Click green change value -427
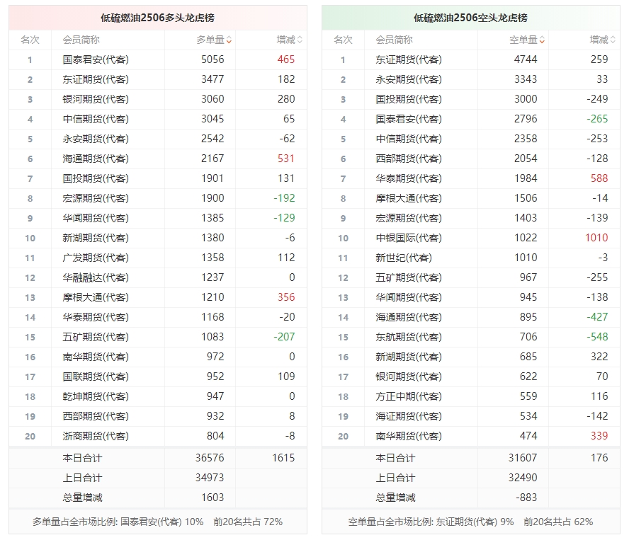This screenshot has width=629, height=540. pos(597,317)
